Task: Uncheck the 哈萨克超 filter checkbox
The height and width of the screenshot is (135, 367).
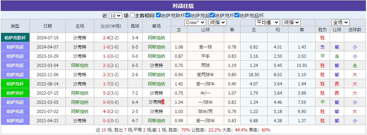Action: tap(188, 16)
